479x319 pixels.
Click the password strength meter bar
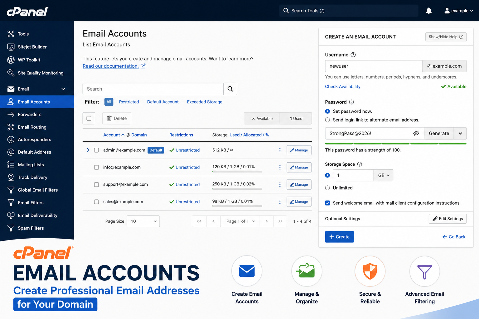tap(396, 144)
